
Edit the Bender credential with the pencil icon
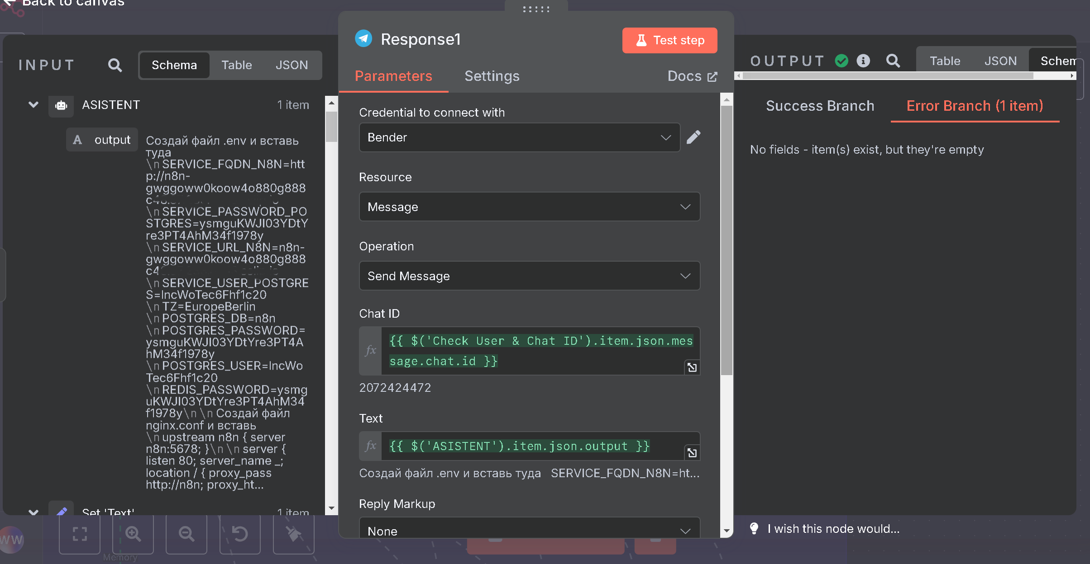pyautogui.click(x=693, y=137)
